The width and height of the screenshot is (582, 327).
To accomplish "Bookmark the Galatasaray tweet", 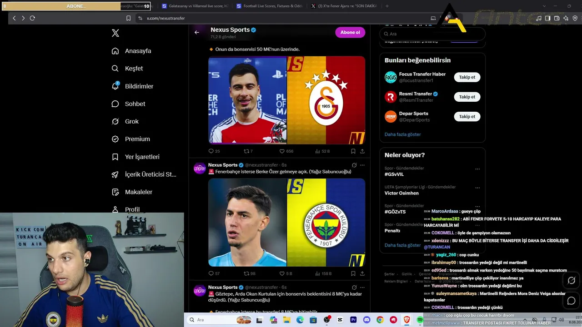I will (353, 151).
